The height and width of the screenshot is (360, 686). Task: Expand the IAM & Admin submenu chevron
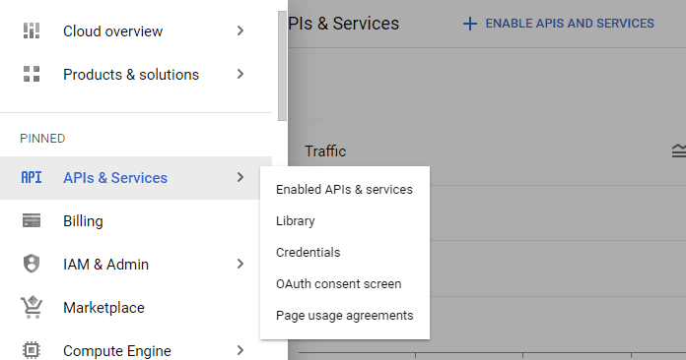(x=240, y=264)
